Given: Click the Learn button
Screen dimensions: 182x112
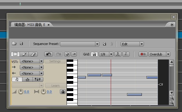Looking at the screenshot, I should point(56,86).
